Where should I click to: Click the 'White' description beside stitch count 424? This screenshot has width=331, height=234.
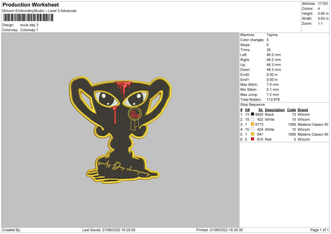269,130
